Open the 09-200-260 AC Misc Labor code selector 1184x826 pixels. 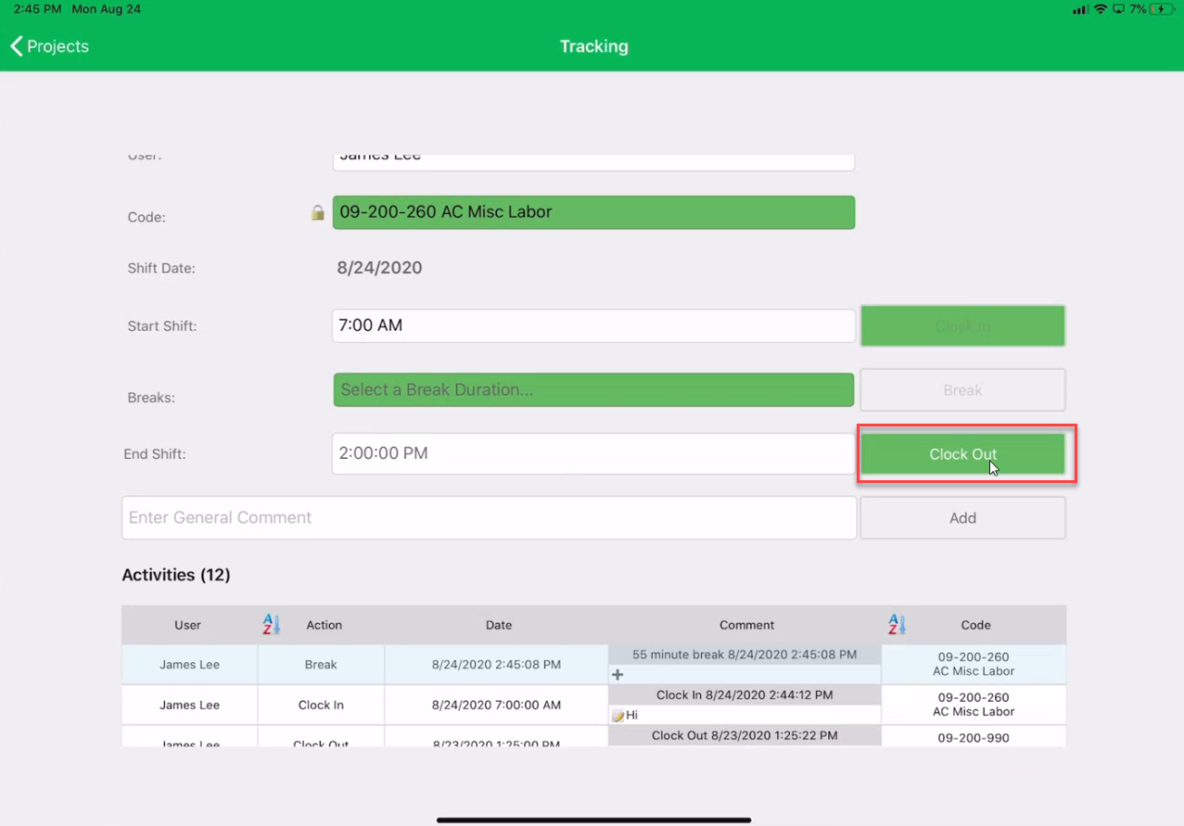pos(593,212)
